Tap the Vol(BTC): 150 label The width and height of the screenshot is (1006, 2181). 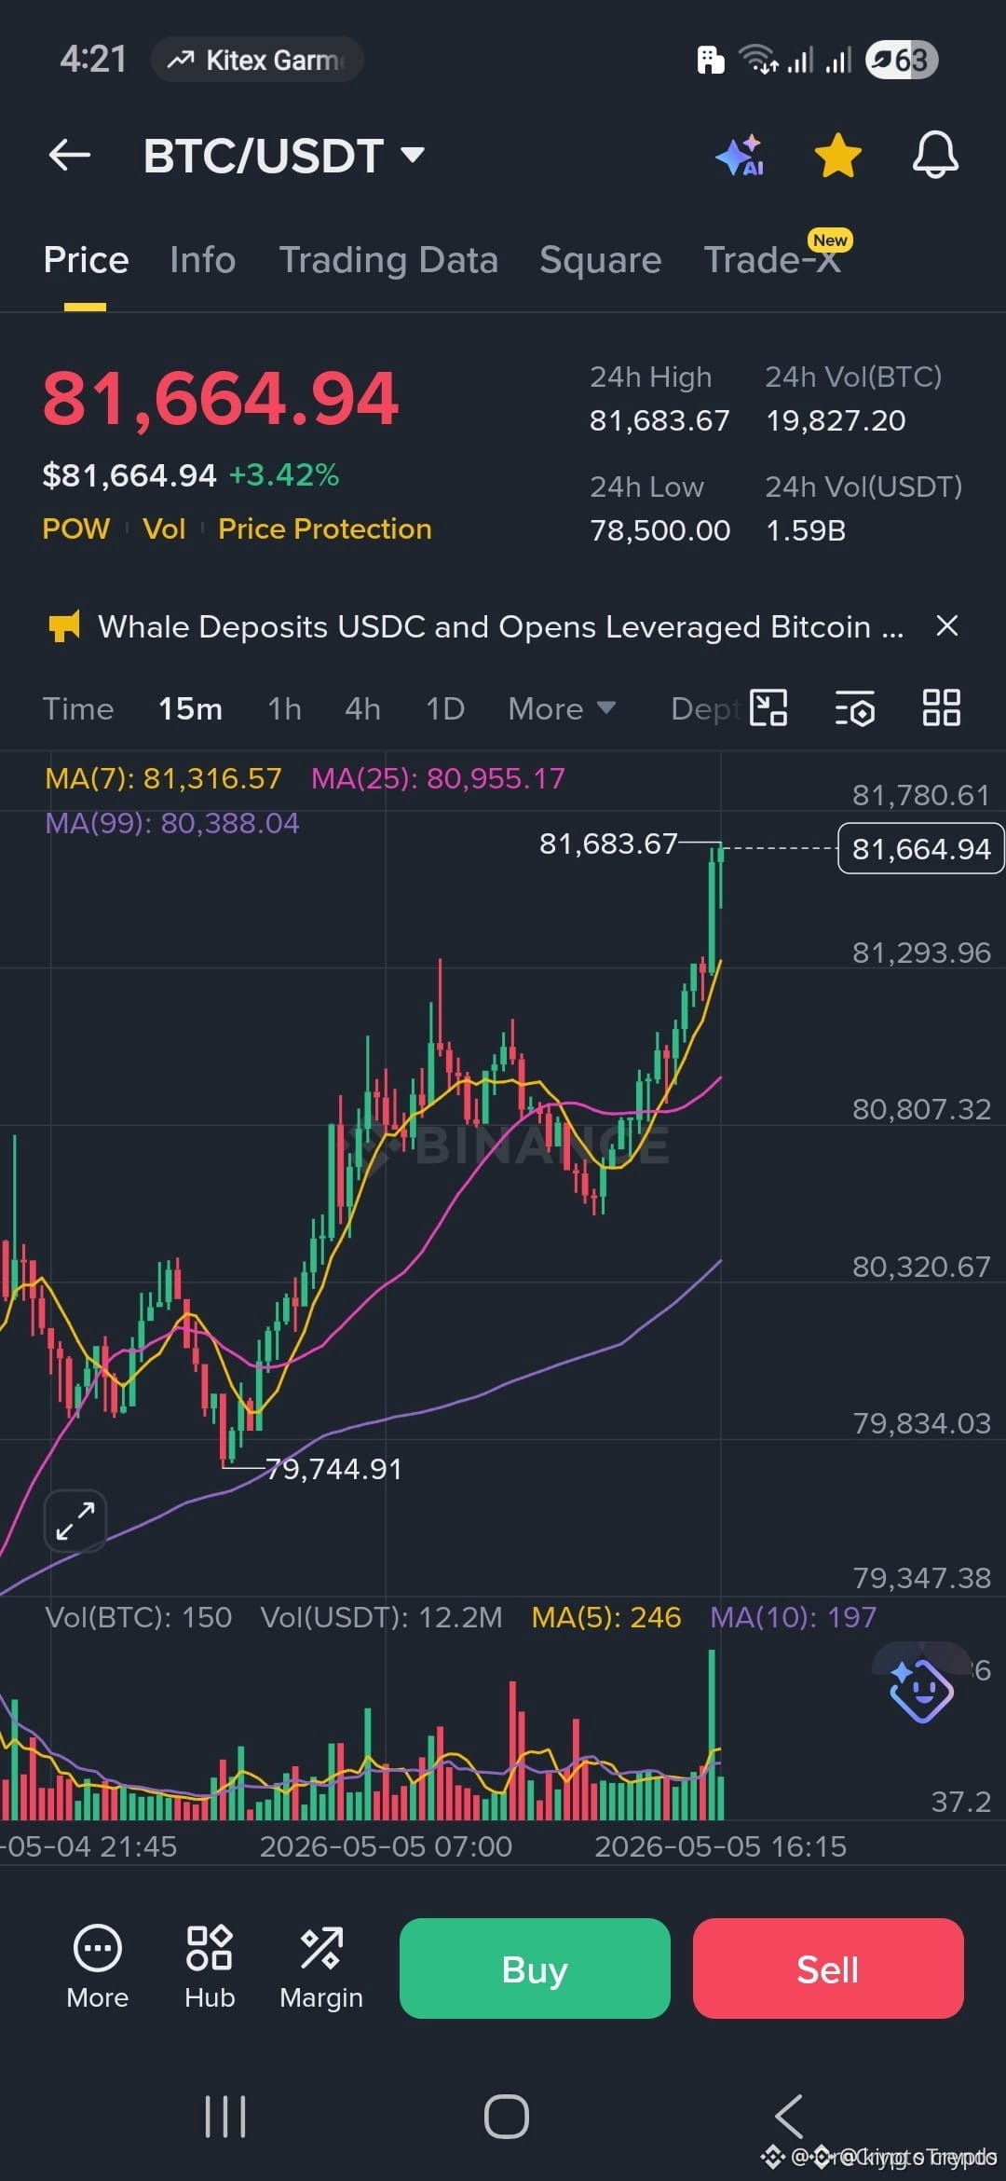[138, 1617]
